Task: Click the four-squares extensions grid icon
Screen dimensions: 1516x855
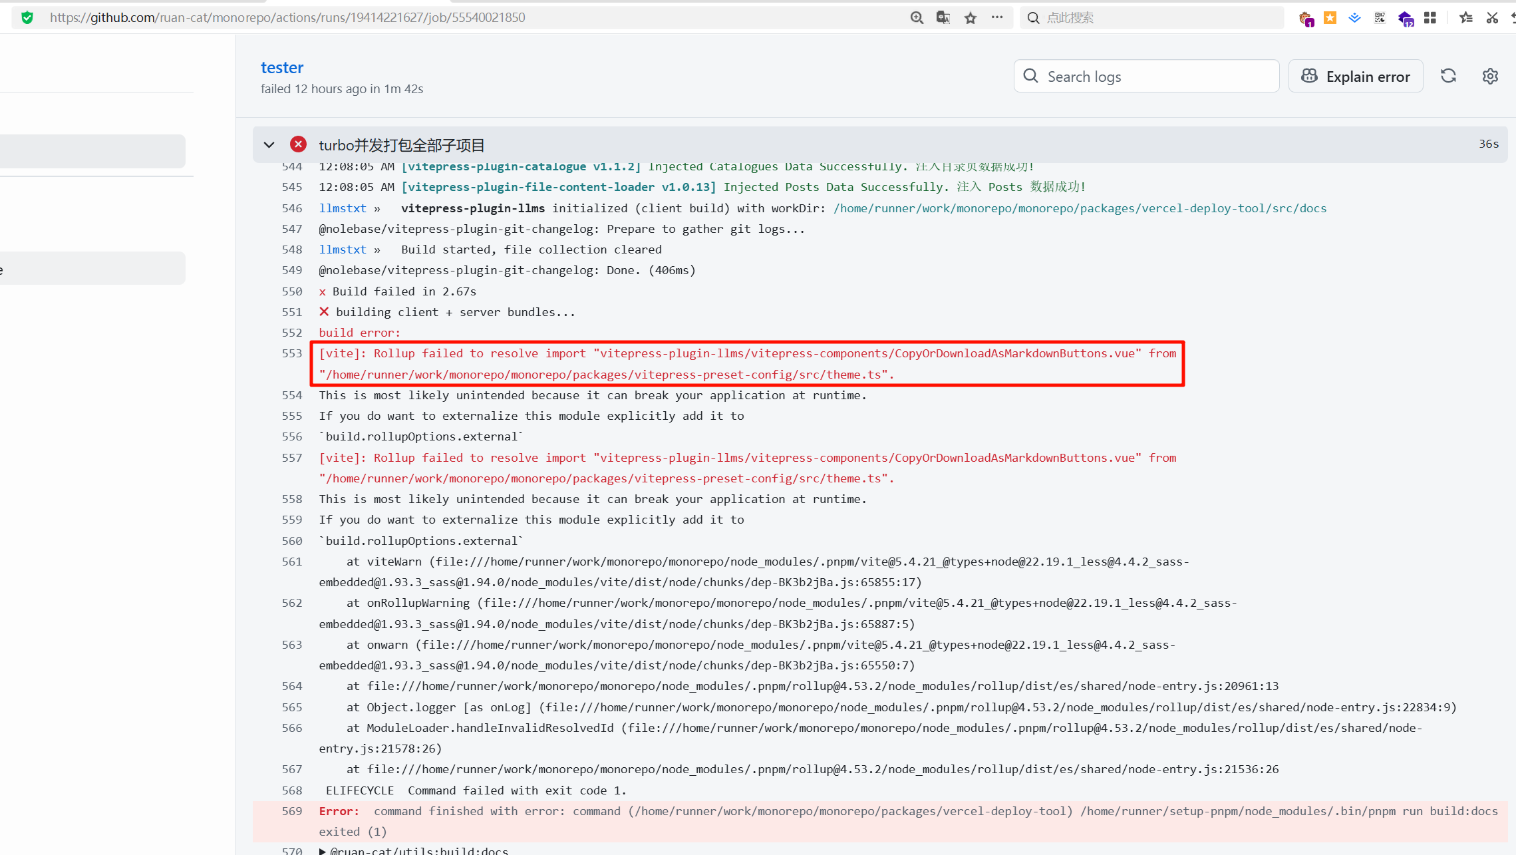Action: (x=1430, y=17)
